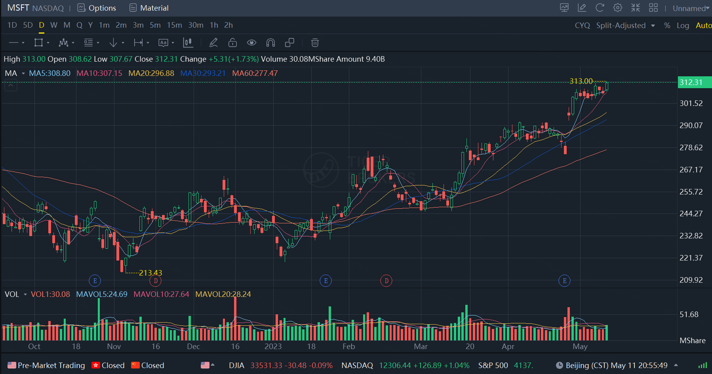Expand the VOL indicator dropdown
Viewport: 712px width, 374px height.
point(25,295)
